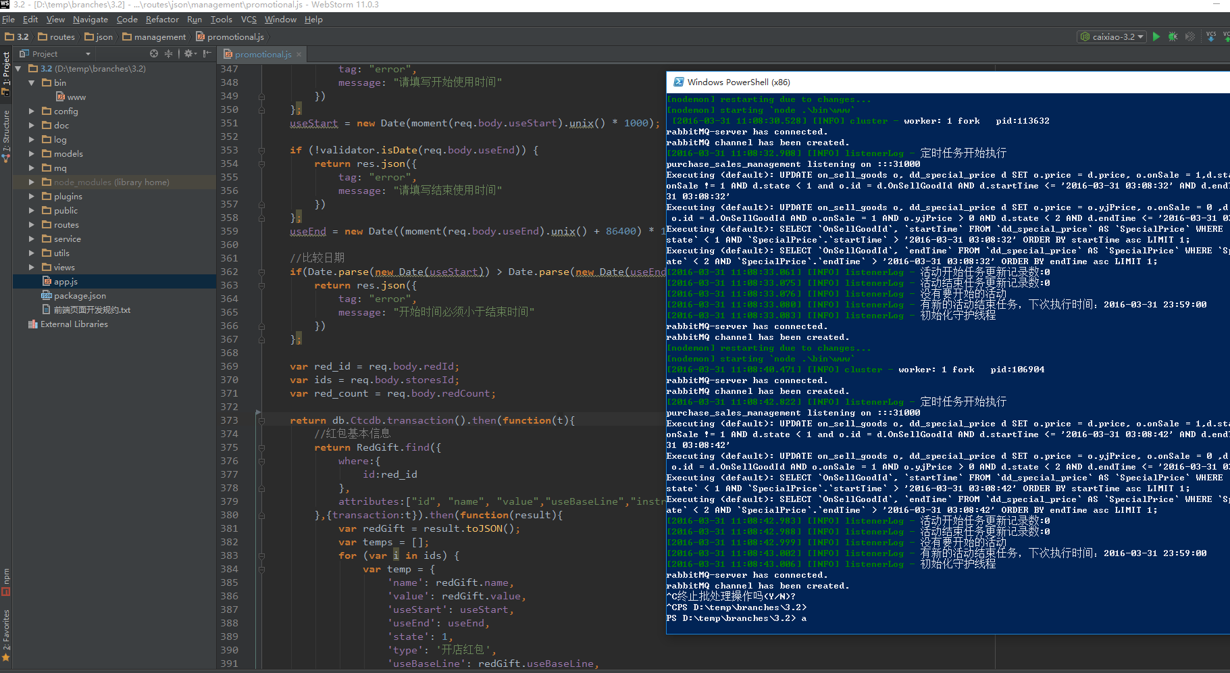Click line number 372 in the gutter
This screenshot has width=1230, height=673.
click(229, 407)
